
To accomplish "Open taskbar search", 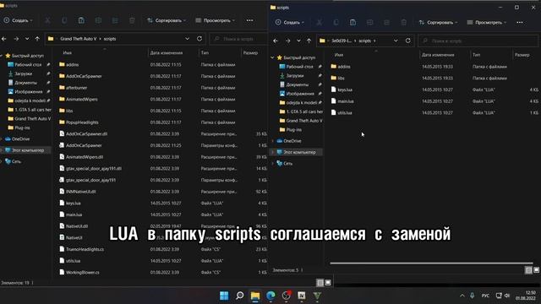I will click(x=239, y=296).
